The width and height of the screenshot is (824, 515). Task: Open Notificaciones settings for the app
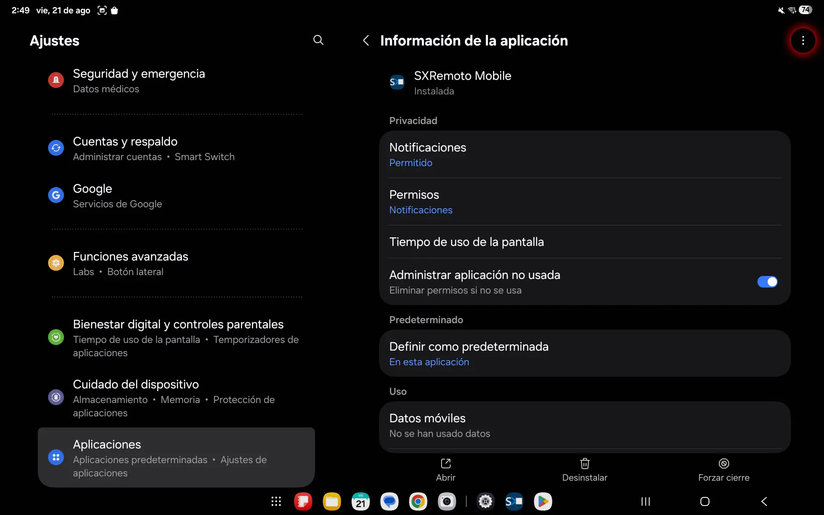click(585, 154)
